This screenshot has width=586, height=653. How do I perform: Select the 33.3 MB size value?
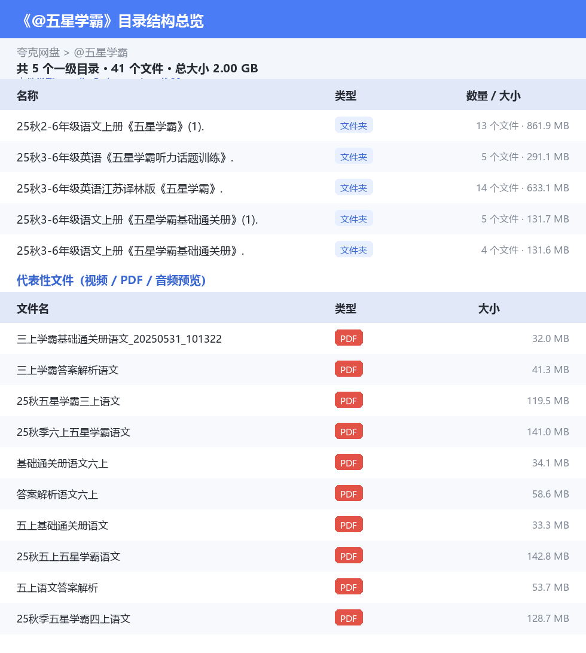(x=550, y=525)
